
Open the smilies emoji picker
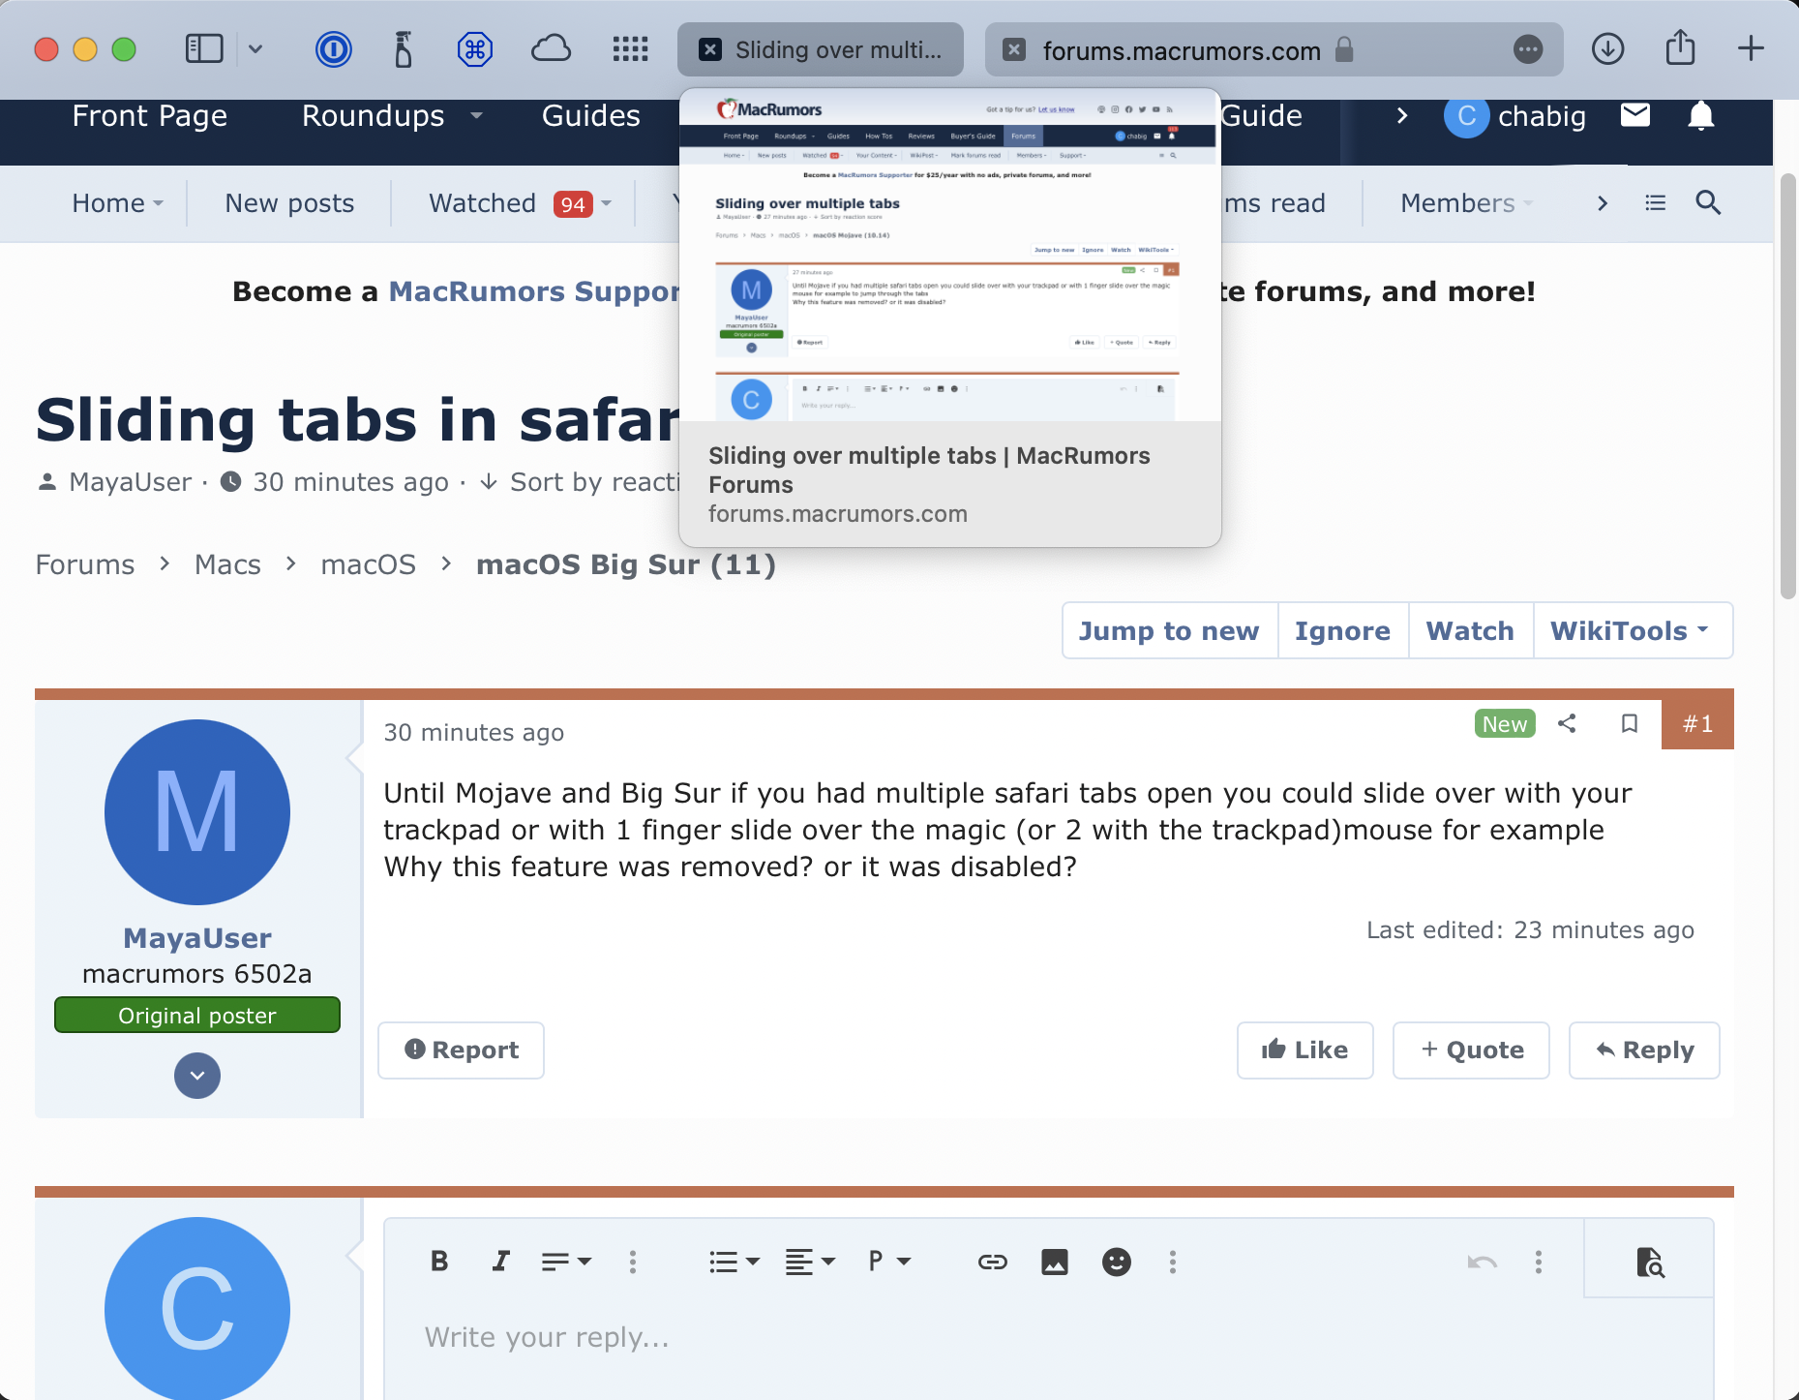tap(1117, 1262)
